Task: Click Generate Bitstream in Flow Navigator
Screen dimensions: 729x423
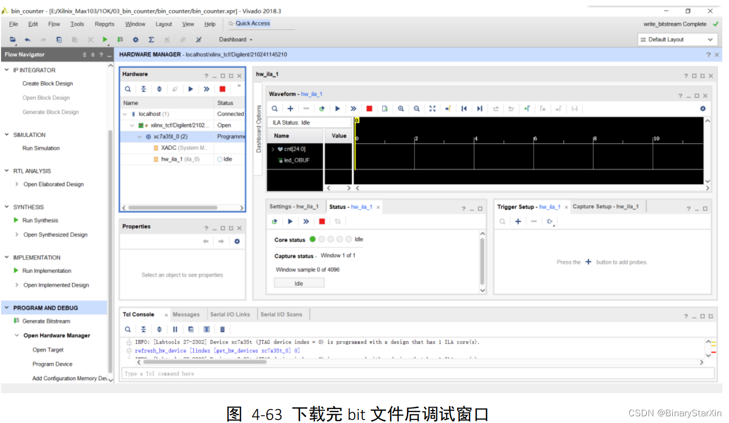Action: pos(46,321)
